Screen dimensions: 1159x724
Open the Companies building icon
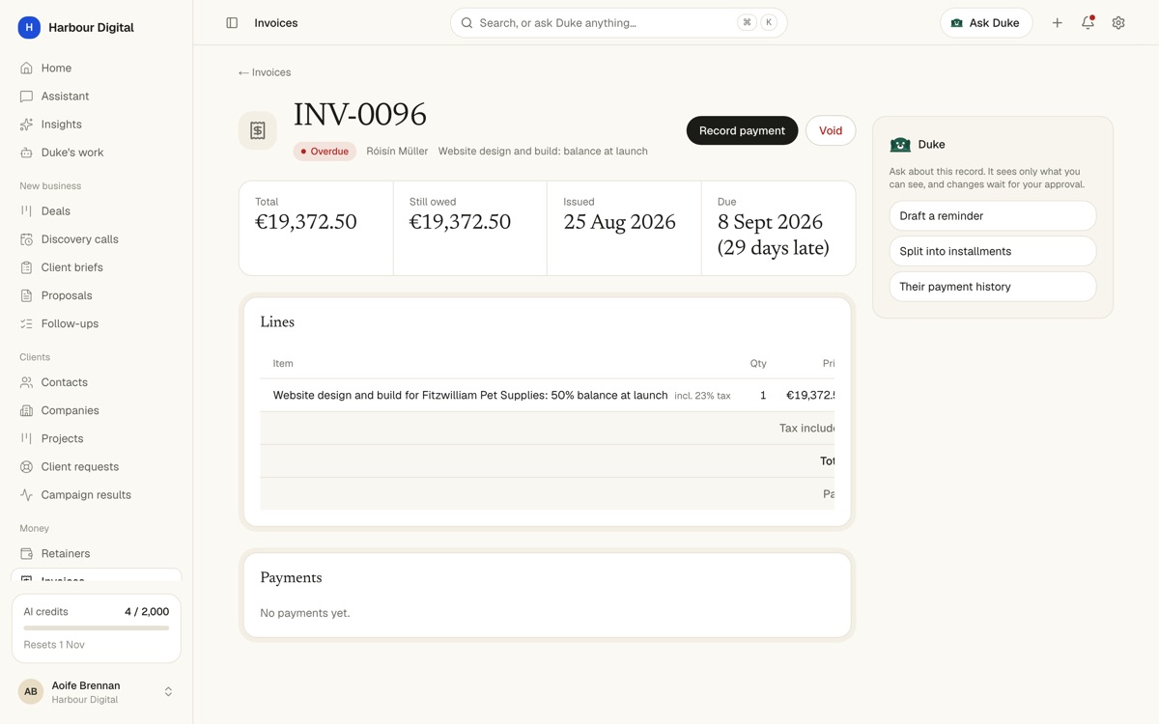pyautogui.click(x=26, y=410)
